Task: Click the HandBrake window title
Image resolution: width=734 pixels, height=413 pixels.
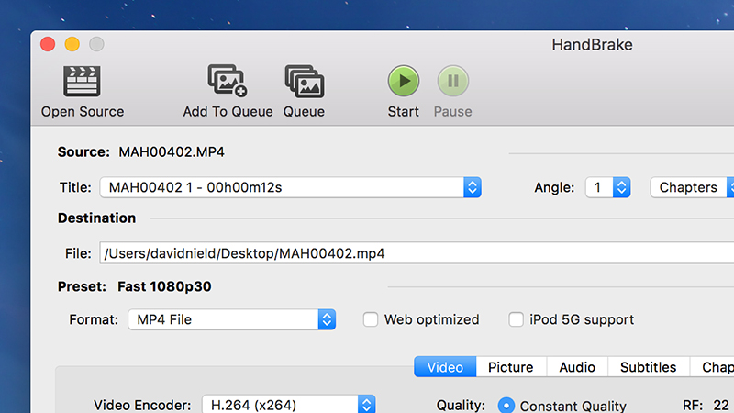Action: point(592,45)
